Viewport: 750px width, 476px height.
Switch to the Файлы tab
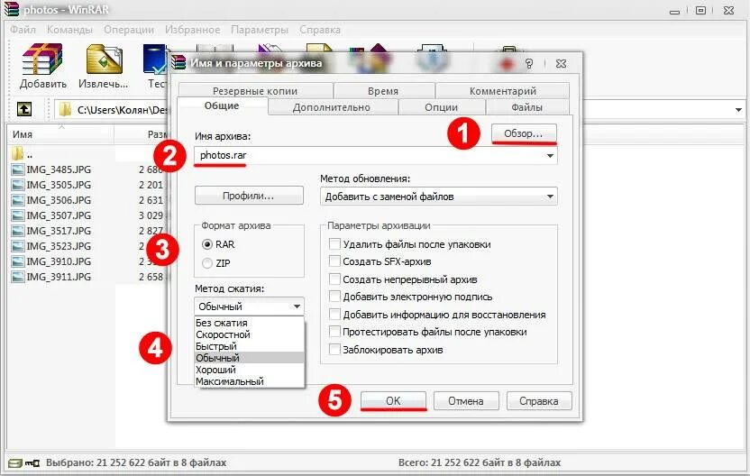coord(527,107)
